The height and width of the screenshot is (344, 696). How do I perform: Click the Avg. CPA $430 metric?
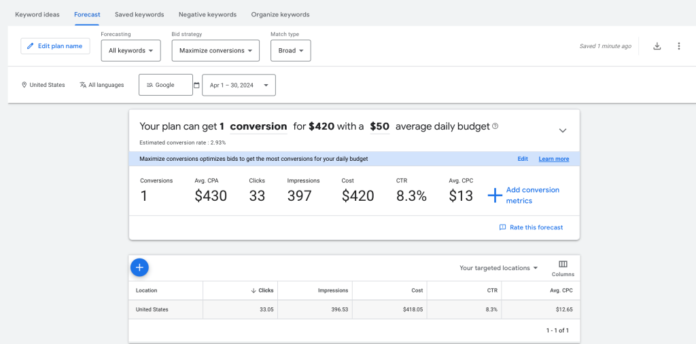pyautogui.click(x=211, y=190)
